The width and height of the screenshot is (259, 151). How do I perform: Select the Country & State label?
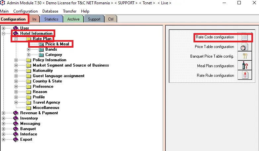pyautogui.click(x=47, y=81)
